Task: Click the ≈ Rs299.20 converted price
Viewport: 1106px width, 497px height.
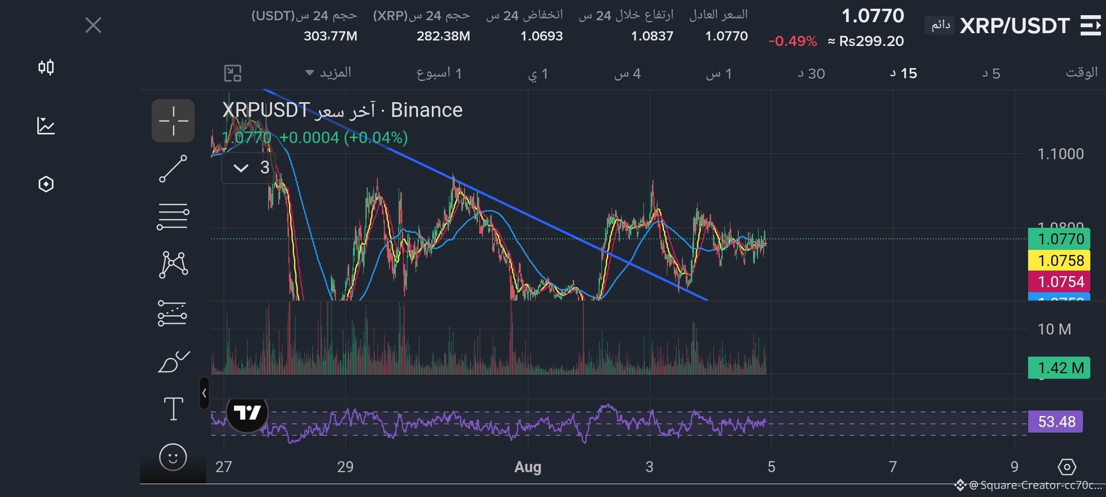Action: point(866,41)
